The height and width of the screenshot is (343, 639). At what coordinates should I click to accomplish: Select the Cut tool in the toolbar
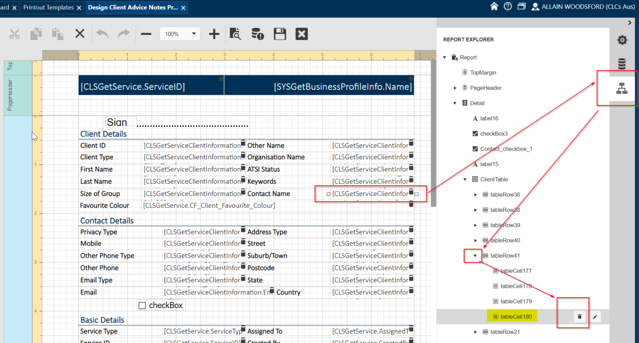(x=15, y=34)
